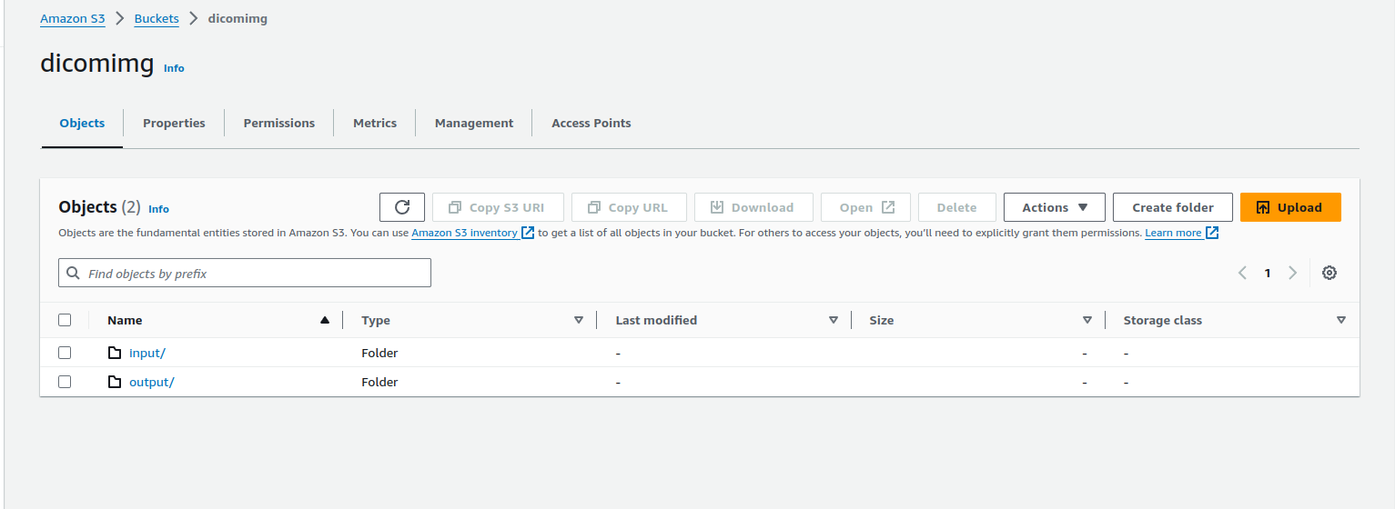1395x509 pixels.
Task: Sort by Size column arrow
Action: (1087, 320)
